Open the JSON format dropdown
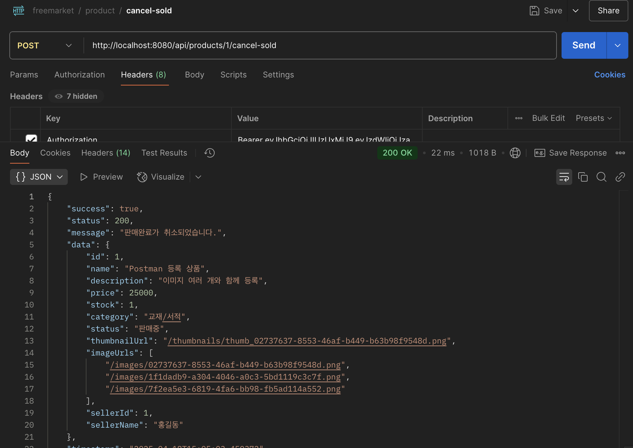The image size is (633, 448). pos(39,177)
